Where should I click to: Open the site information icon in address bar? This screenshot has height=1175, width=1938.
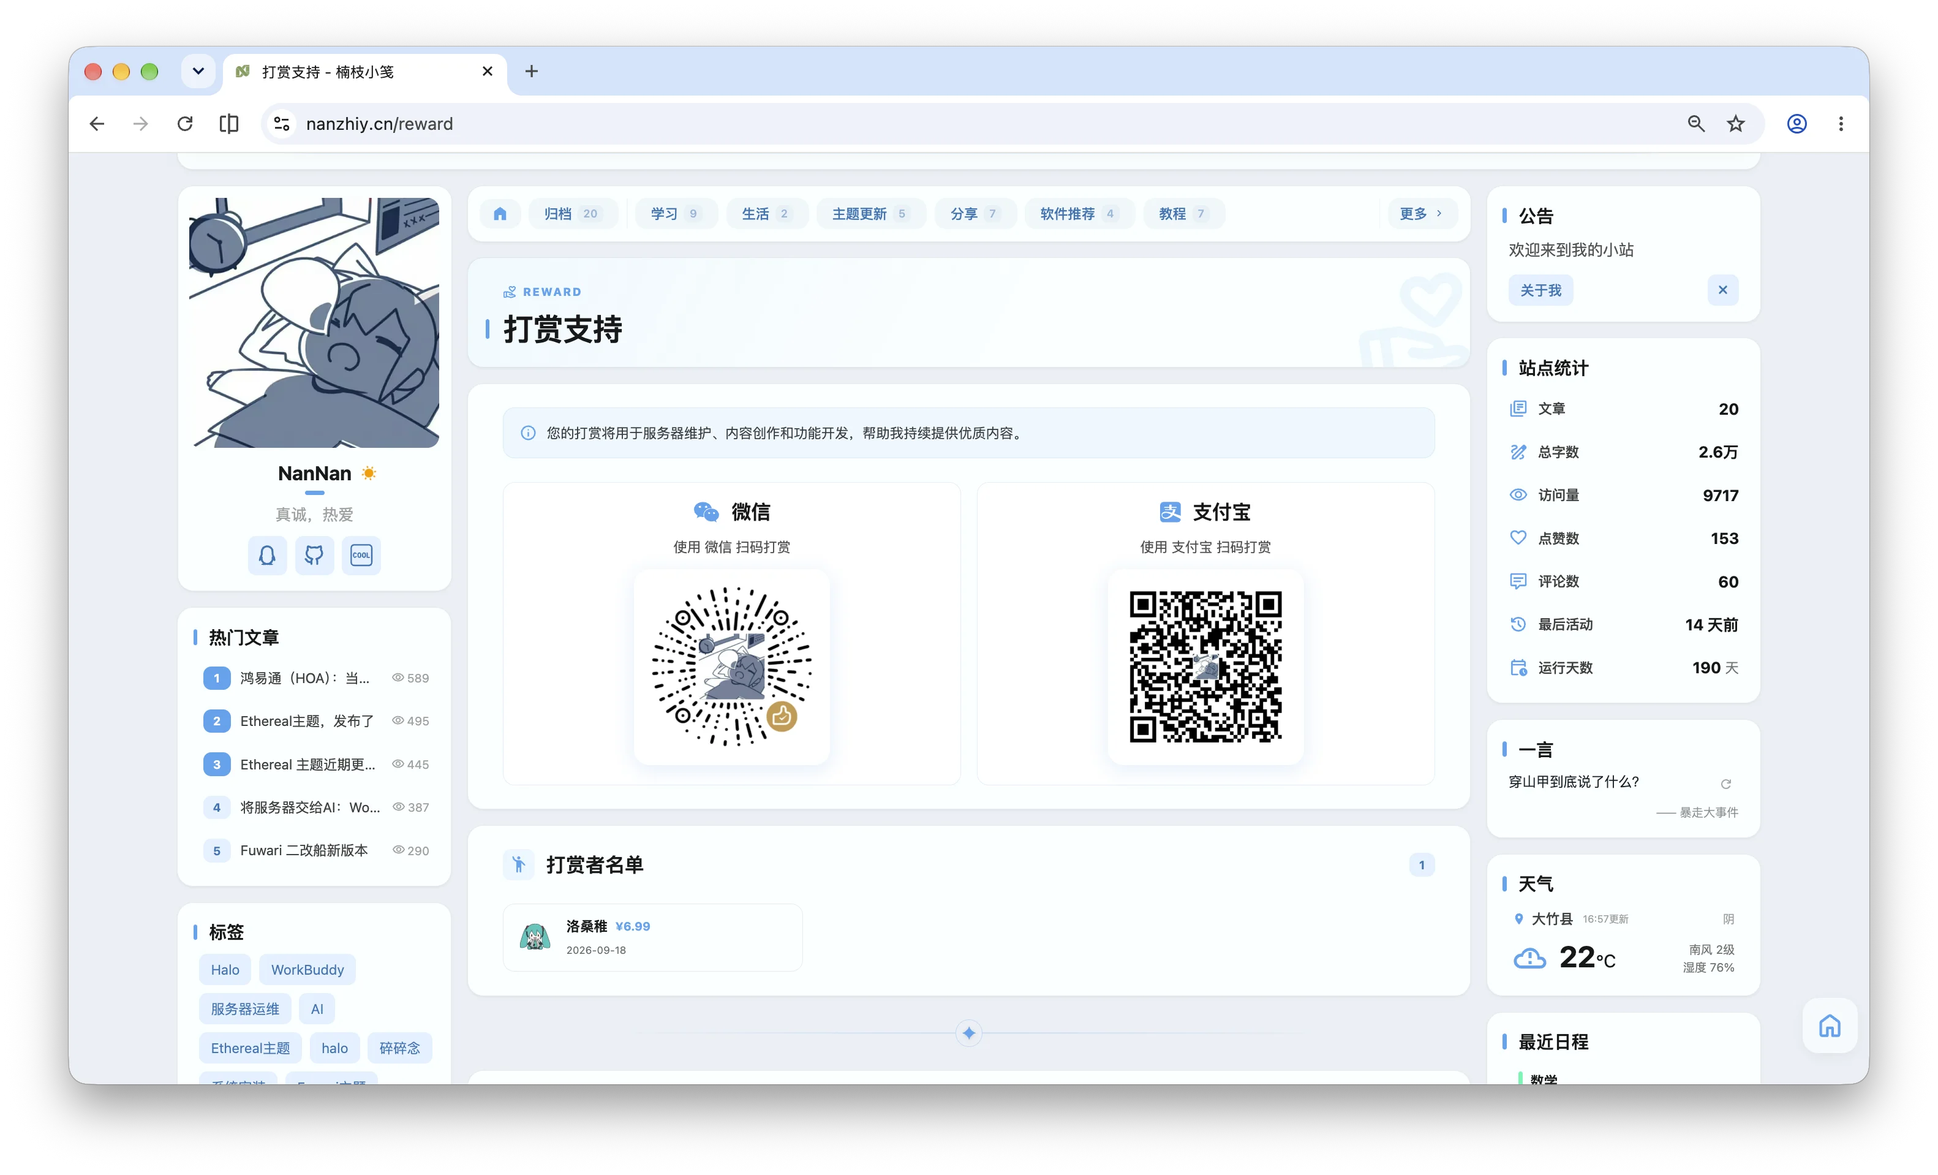coord(282,124)
